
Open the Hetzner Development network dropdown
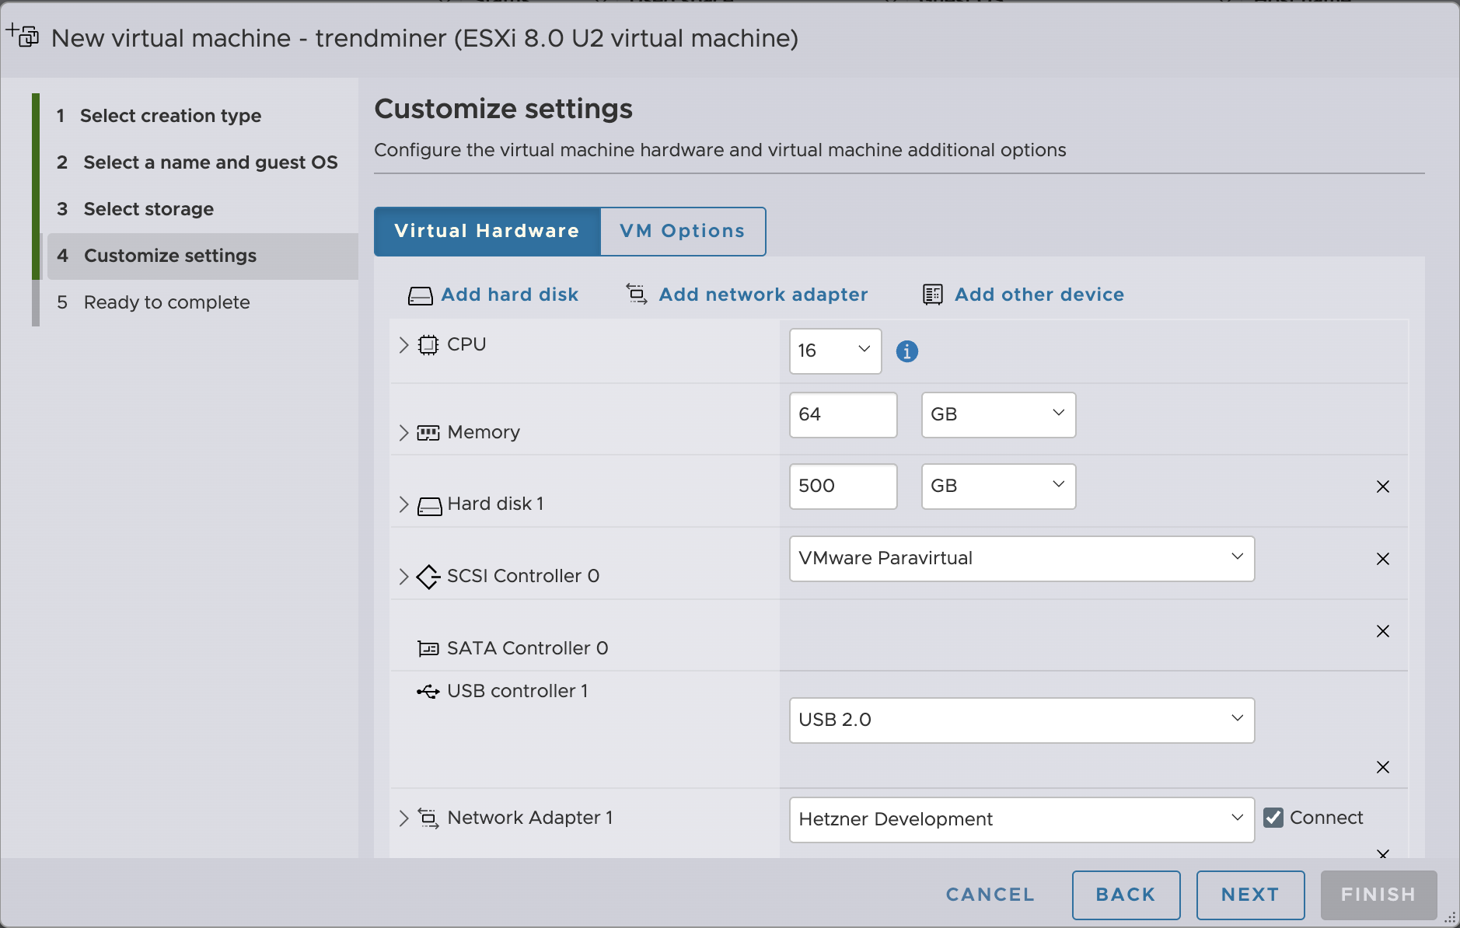[x=1021, y=819]
